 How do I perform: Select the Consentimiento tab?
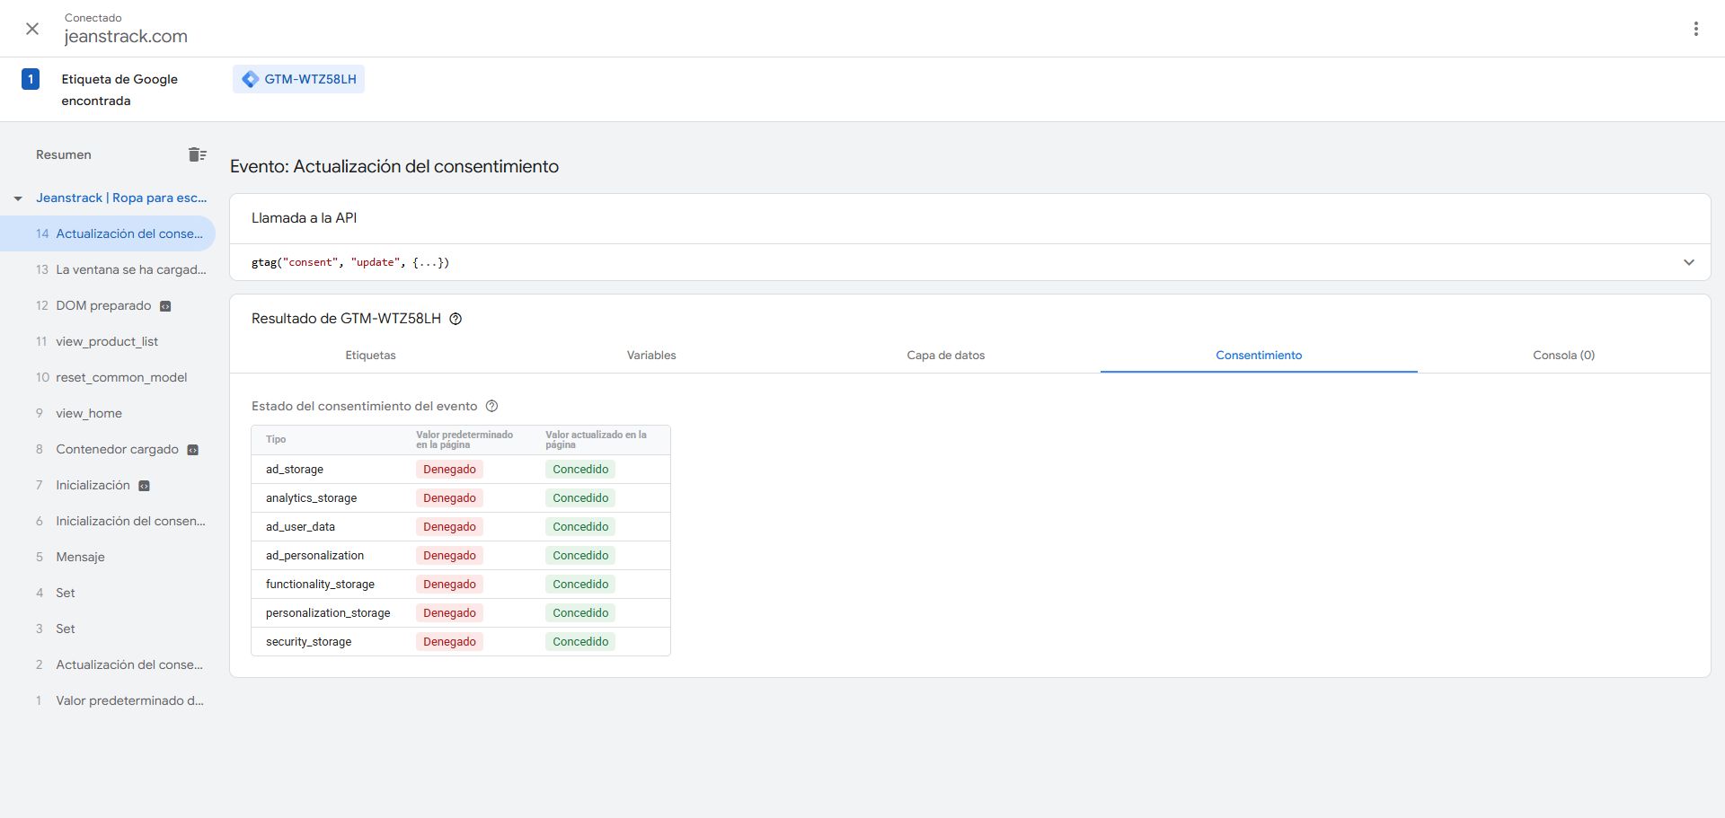1259,356
